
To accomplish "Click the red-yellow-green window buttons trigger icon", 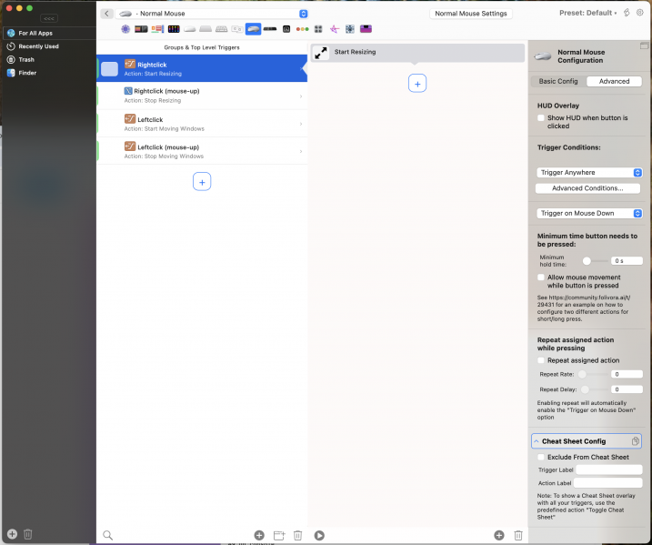I will click(302, 29).
